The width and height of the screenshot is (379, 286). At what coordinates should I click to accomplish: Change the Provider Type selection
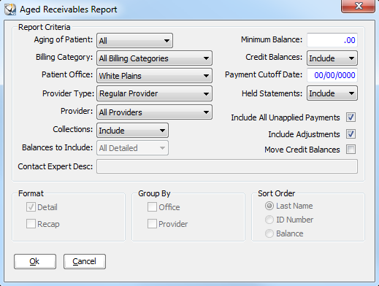[154, 93]
